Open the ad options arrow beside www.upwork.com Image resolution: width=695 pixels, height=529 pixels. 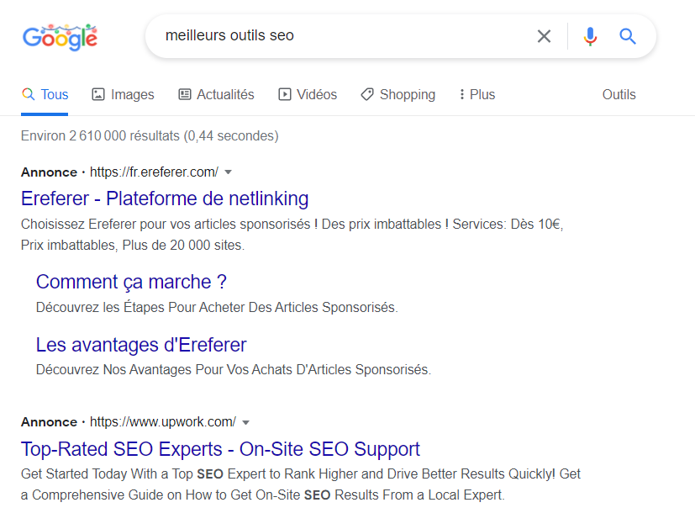[245, 421]
